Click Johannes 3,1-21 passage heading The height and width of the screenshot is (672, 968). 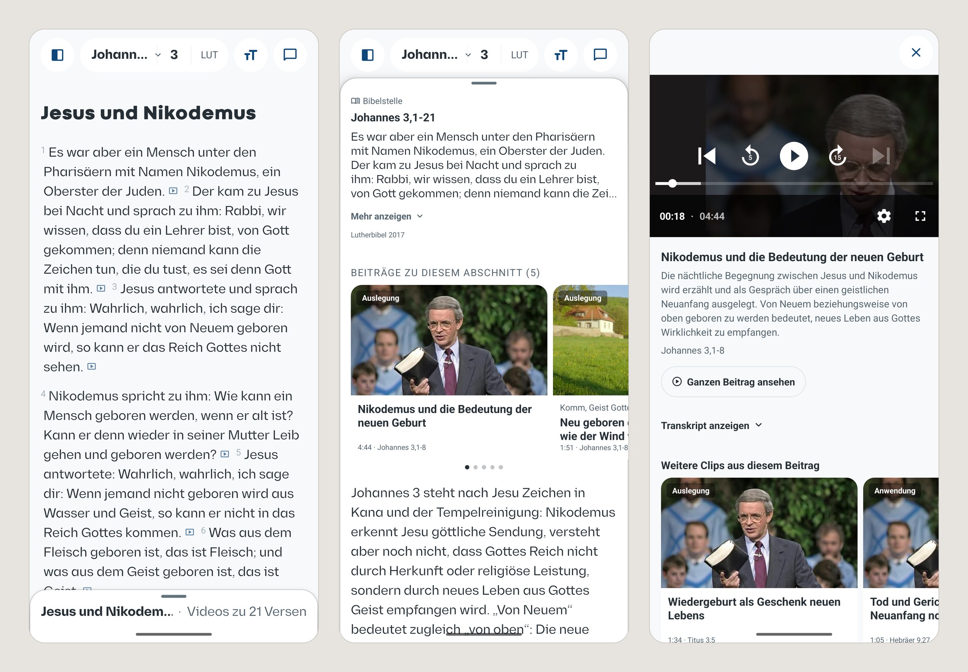(x=393, y=117)
